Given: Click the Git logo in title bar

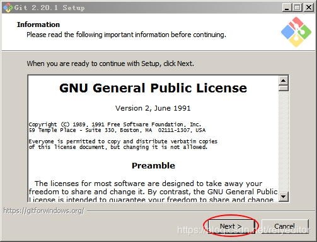Looking at the screenshot, I should (x=8, y=8).
